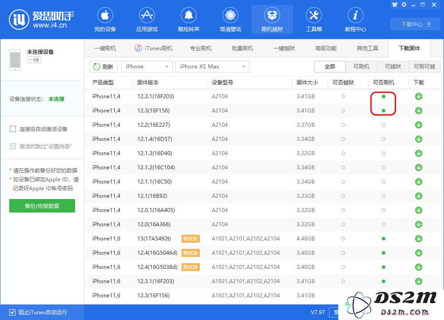Download firmware 12.1.2(16C104)
Screen dimensions: 444x320
[x=419, y=168]
